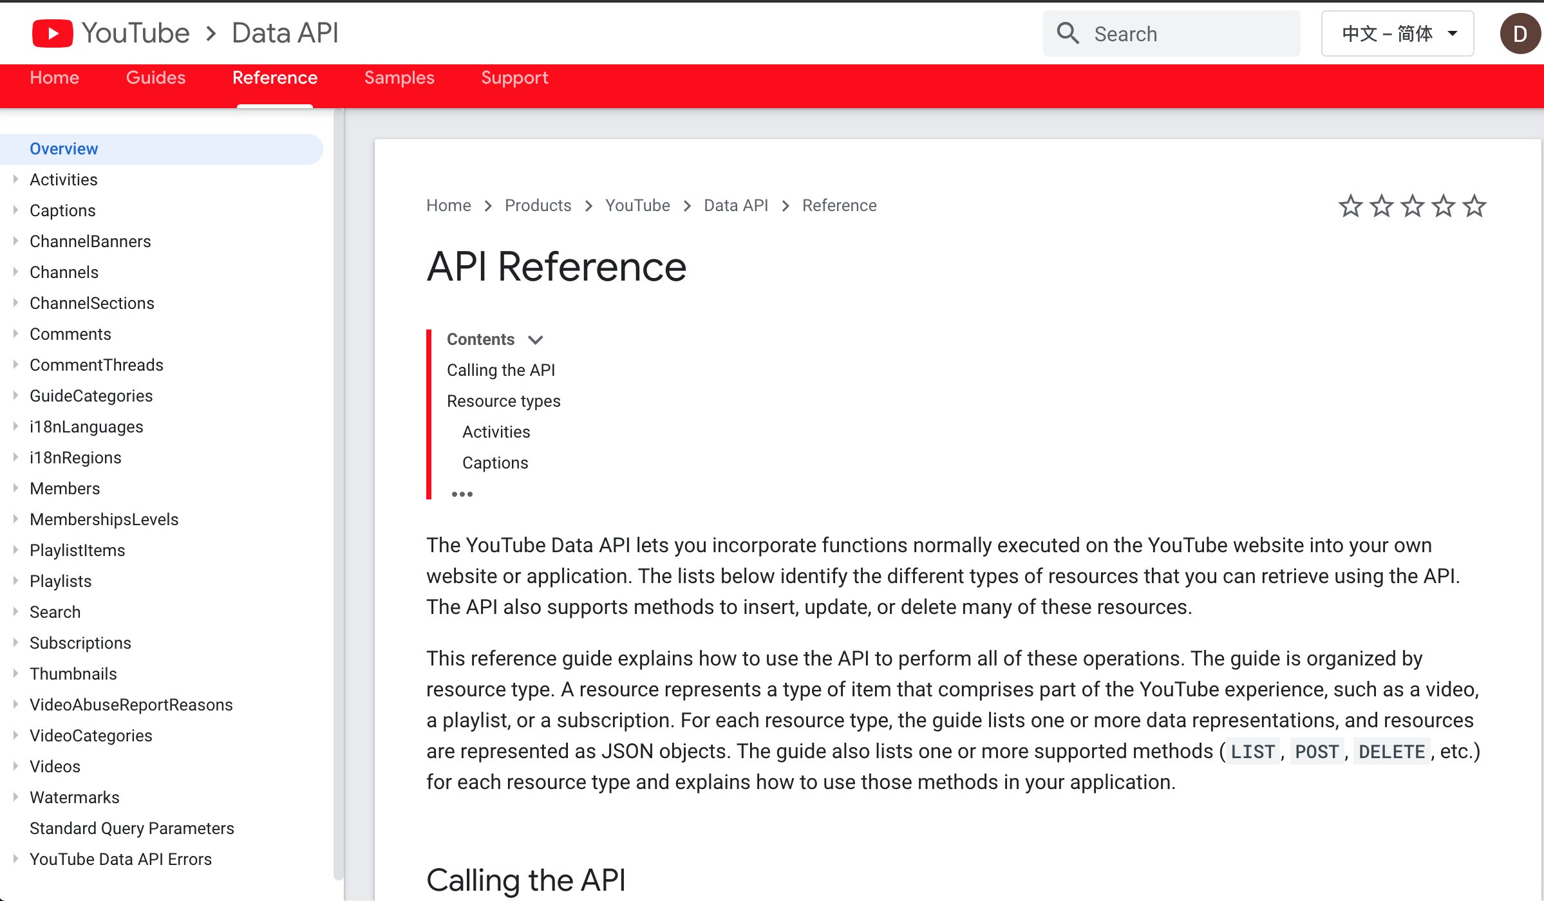
Task: Jump to Calling the API in contents
Action: [501, 370]
